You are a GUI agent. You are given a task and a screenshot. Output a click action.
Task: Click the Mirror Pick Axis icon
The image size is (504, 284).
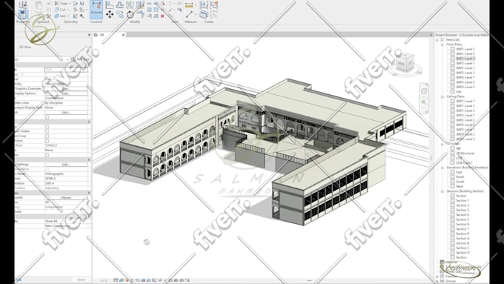pos(130,5)
